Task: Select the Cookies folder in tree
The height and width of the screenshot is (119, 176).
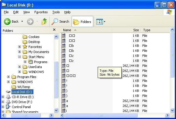Action: (x=34, y=37)
